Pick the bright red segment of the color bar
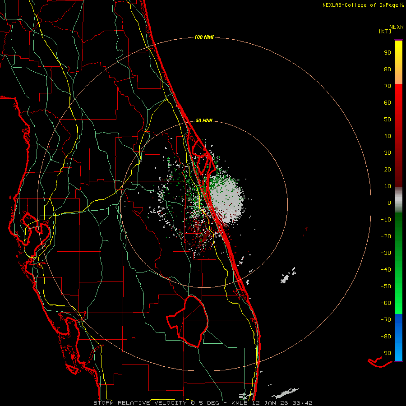The height and width of the screenshot is (406, 406). click(398, 104)
